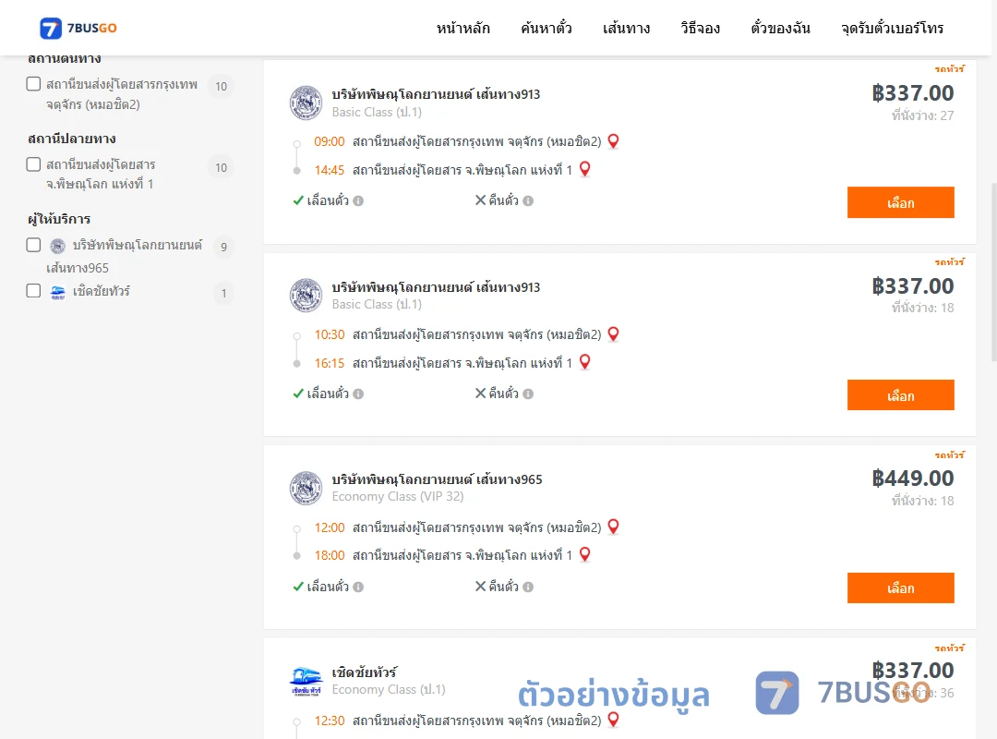Click Economy Class (VIP 32) label
This screenshot has width=997, height=739.
click(x=397, y=496)
